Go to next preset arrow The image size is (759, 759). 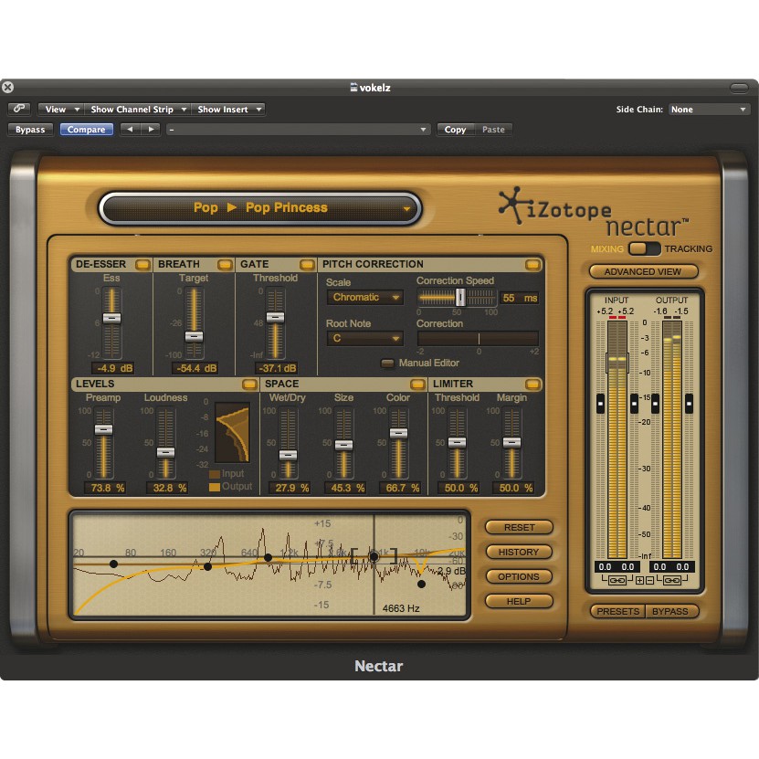(x=151, y=130)
